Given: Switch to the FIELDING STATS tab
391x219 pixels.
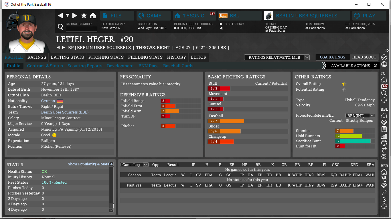Looking at the screenshot, I should [x=145, y=57].
